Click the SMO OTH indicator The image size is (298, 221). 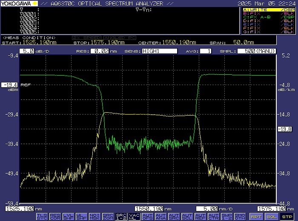[240, 216]
